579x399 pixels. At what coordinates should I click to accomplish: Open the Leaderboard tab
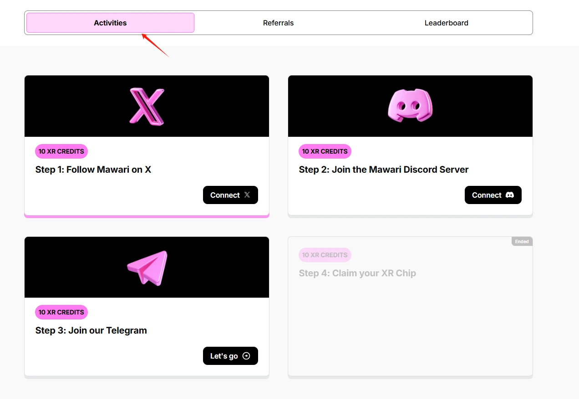tap(447, 23)
